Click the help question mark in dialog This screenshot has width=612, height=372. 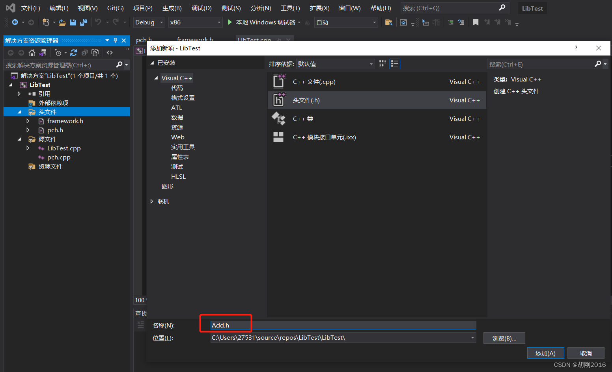576,48
